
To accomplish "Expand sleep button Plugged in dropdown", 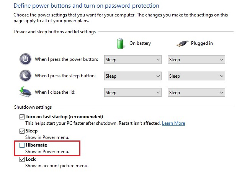I will pos(196,76).
